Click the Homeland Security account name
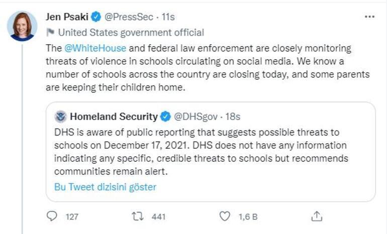Viewport: 387px width, 234px height. [x=113, y=117]
